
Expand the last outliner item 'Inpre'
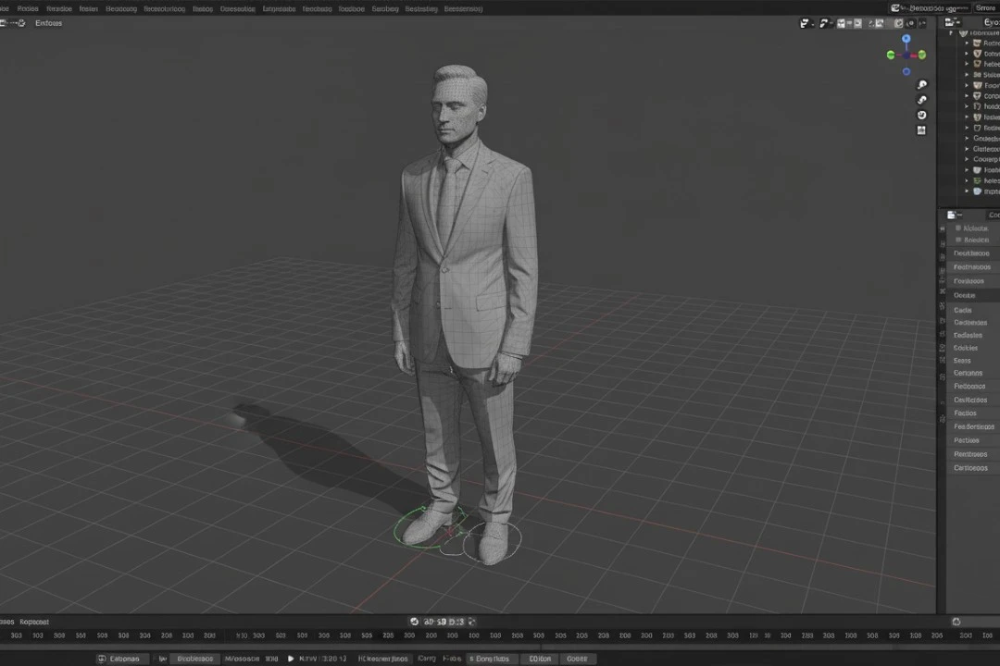coord(967,191)
